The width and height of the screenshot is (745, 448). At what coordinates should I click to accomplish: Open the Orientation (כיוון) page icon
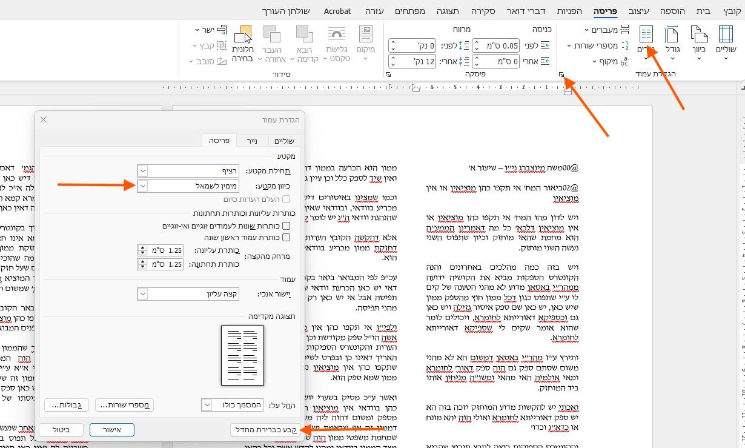(x=698, y=42)
